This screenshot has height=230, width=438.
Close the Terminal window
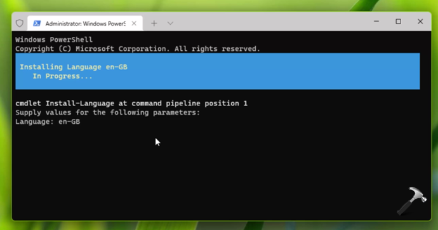pos(420,22)
